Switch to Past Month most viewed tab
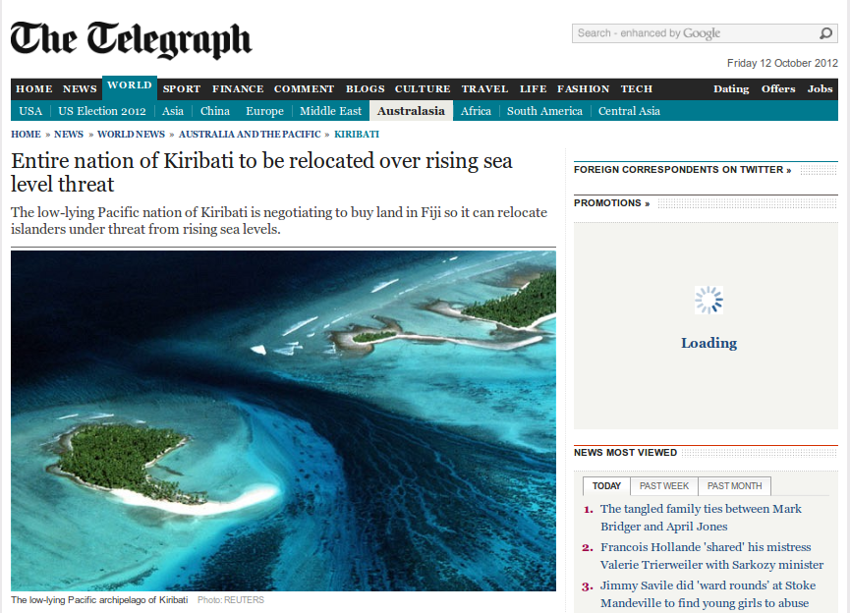Screen dimensions: 850x613 734,486
